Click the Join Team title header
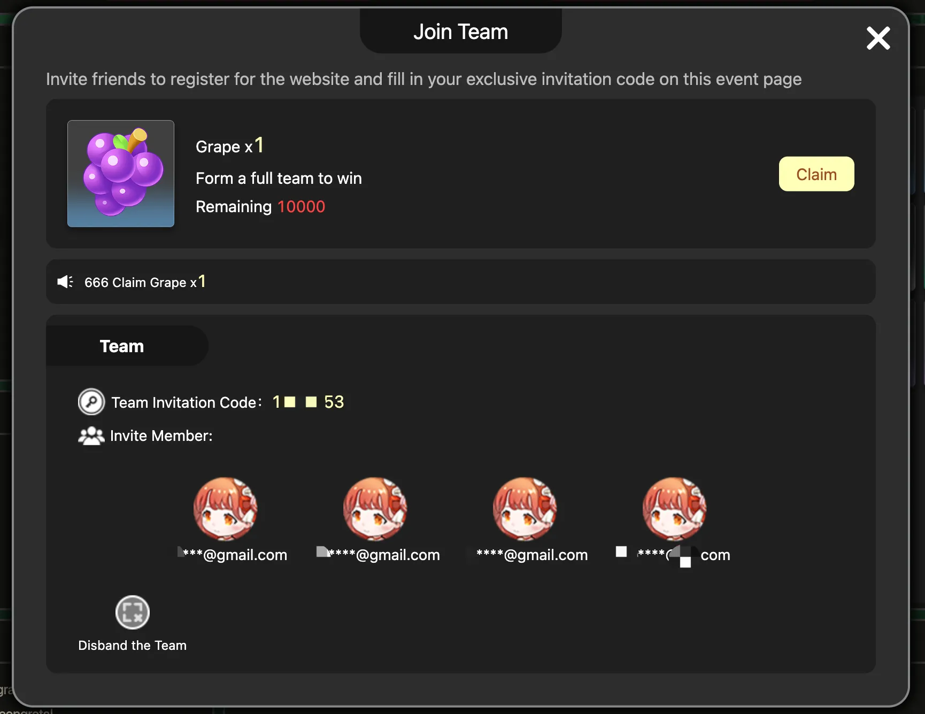Image resolution: width=925 pixels, height=714 pixels. tap(461, 32)
